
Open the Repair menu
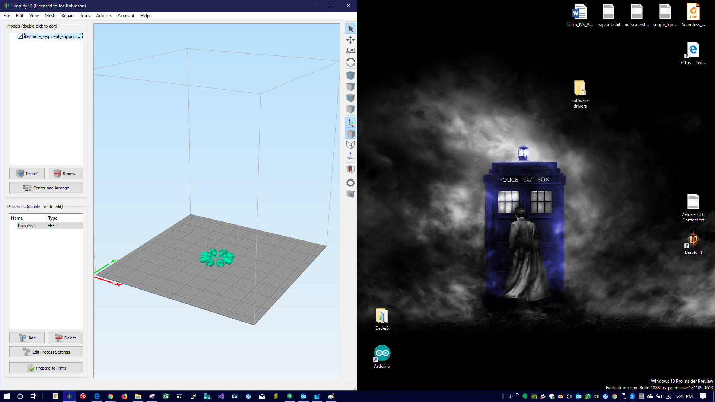(x=67, y=16)
